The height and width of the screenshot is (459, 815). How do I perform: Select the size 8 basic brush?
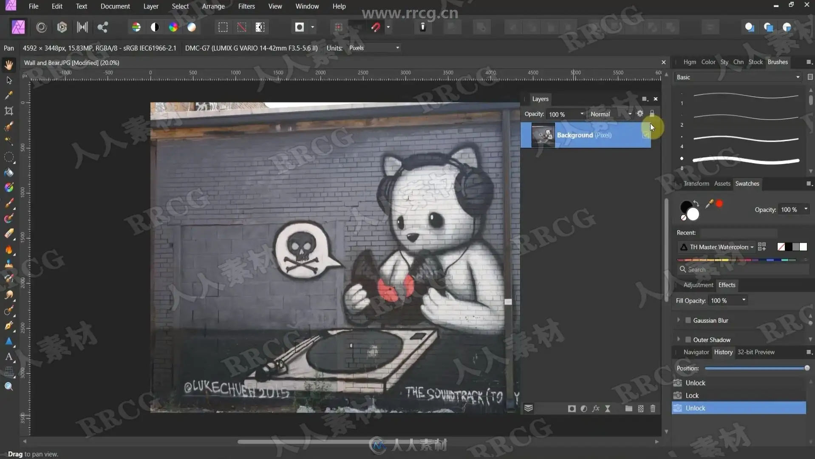pos(741,161)
